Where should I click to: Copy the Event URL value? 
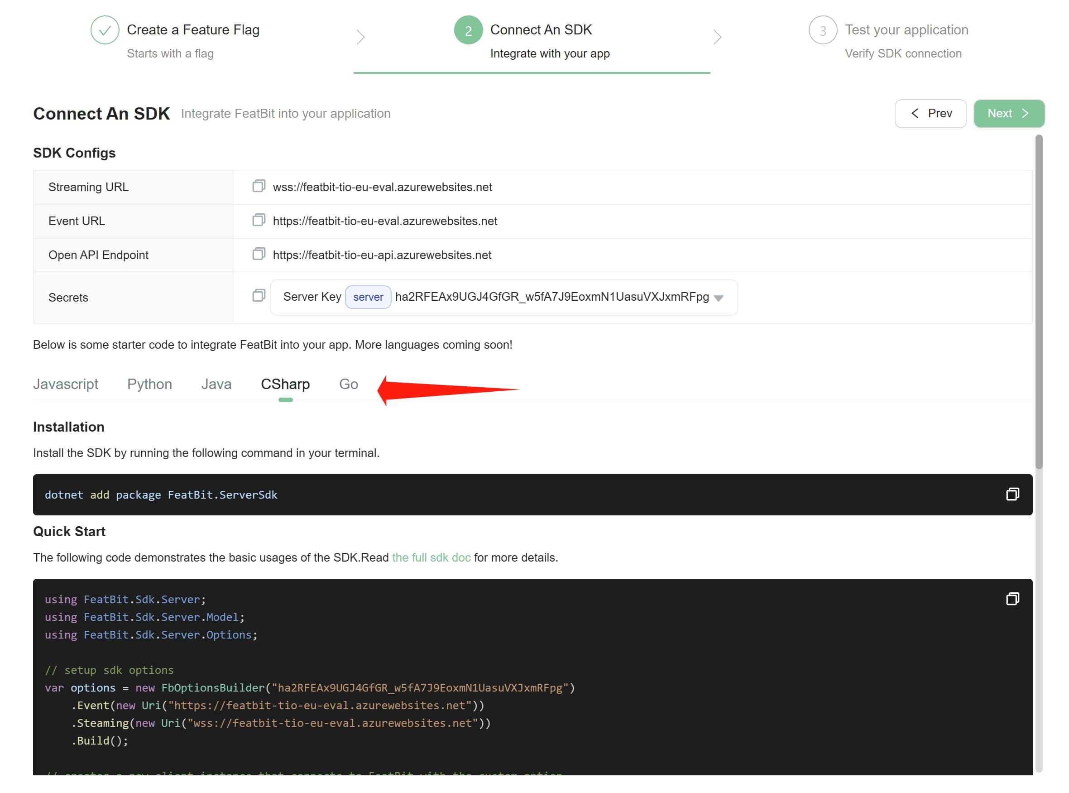259,221
